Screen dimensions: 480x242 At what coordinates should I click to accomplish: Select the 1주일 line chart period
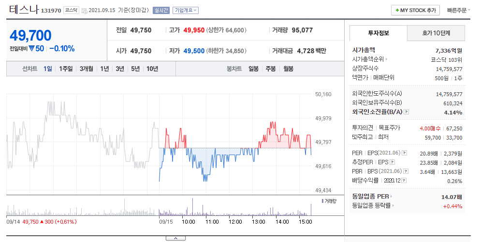point(66,69)
